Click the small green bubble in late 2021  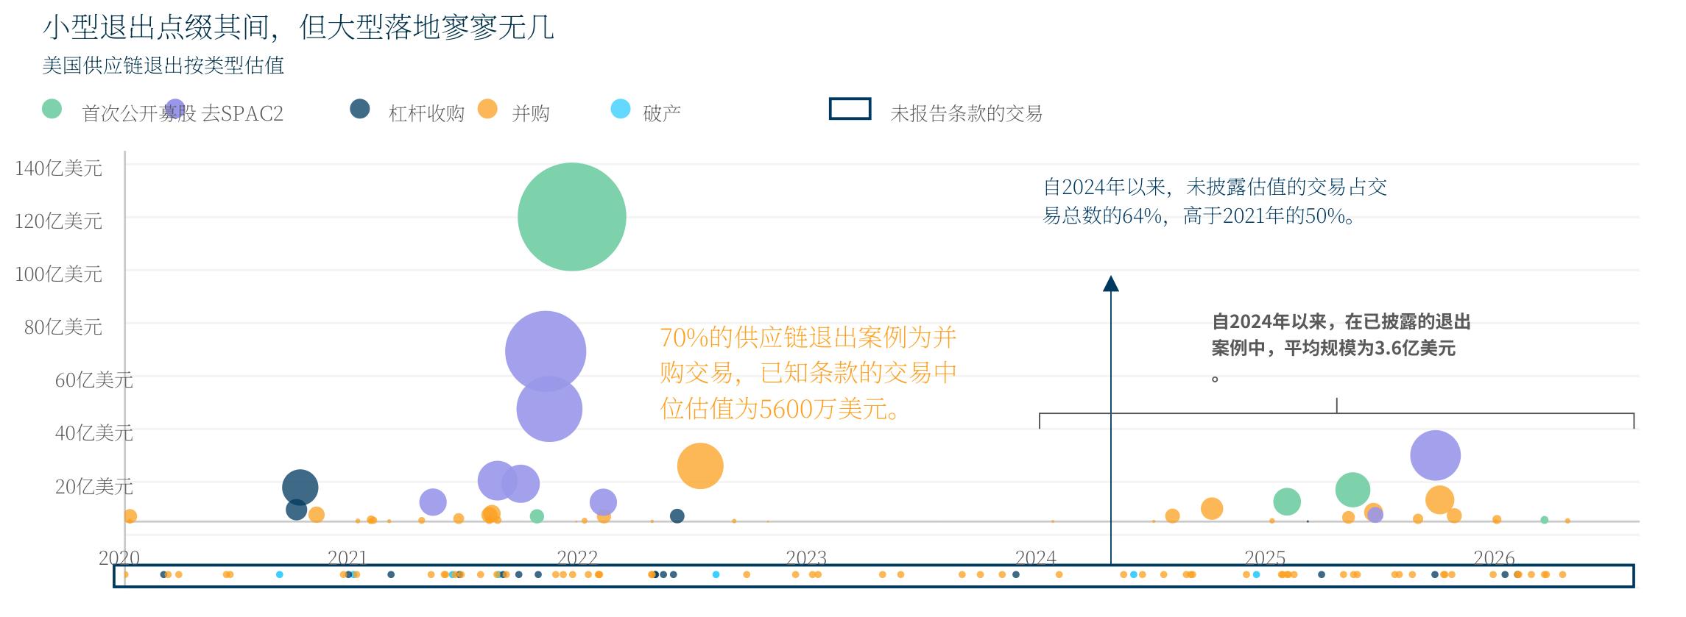pos(537,516)
